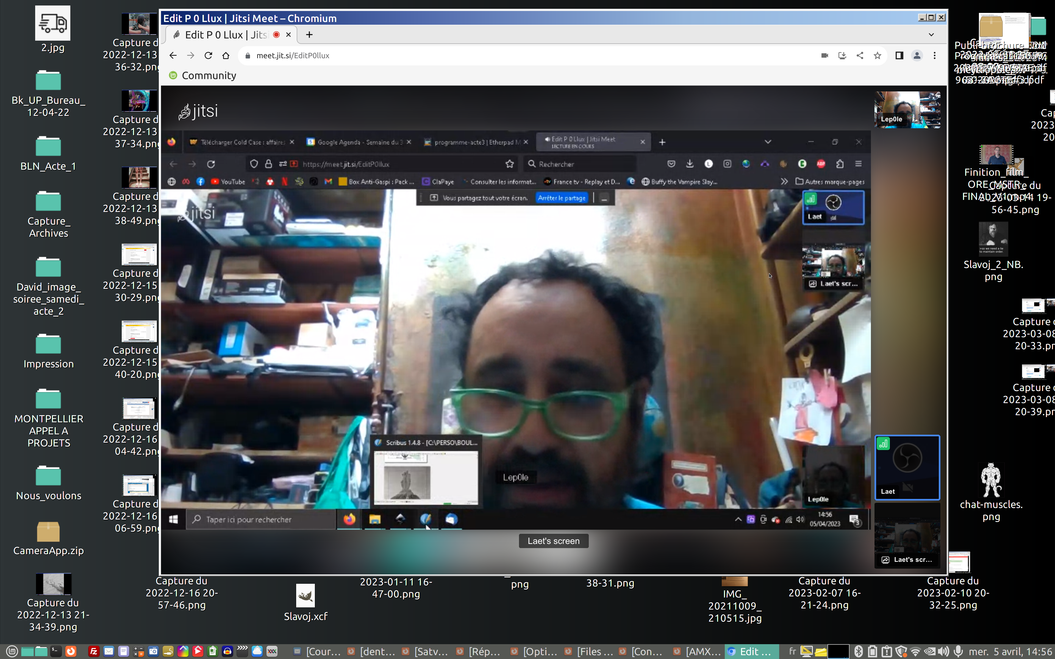1055x659 pixels.
Task: Click the Laet's screen label
Action: [553, 541]
